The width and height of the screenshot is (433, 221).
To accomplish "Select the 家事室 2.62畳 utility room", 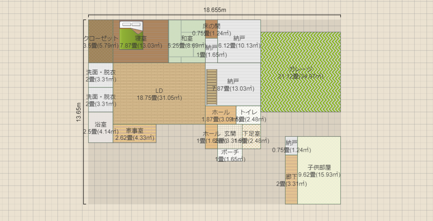I will coord(135,134).
